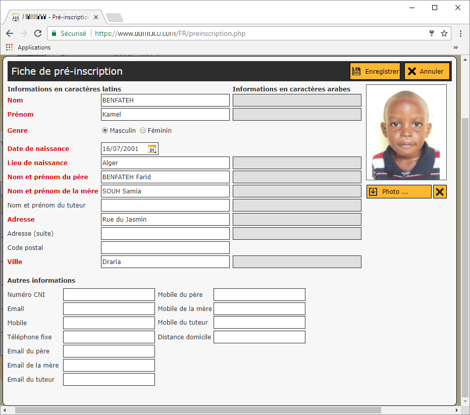Select the Masculin radio button
The width and height of the screenshot is (470, 415).
105,130
